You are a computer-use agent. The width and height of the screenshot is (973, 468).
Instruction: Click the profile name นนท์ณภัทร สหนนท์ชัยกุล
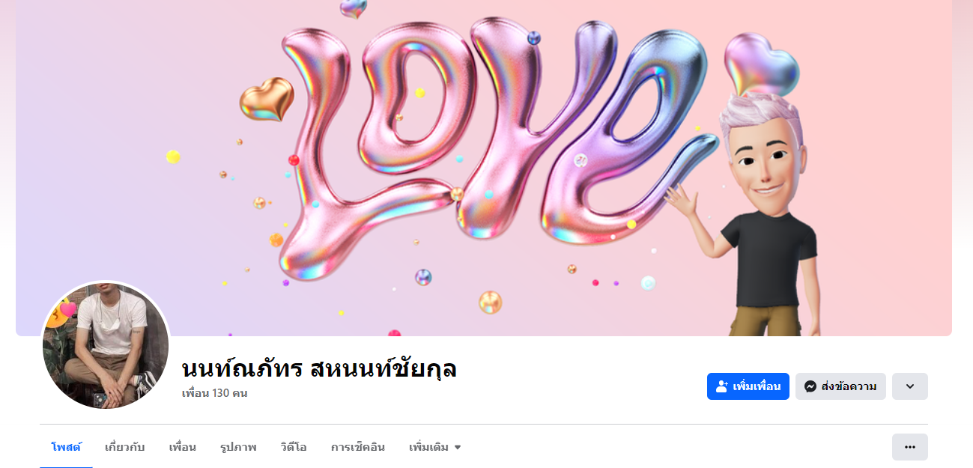click(x=319, y=368)
